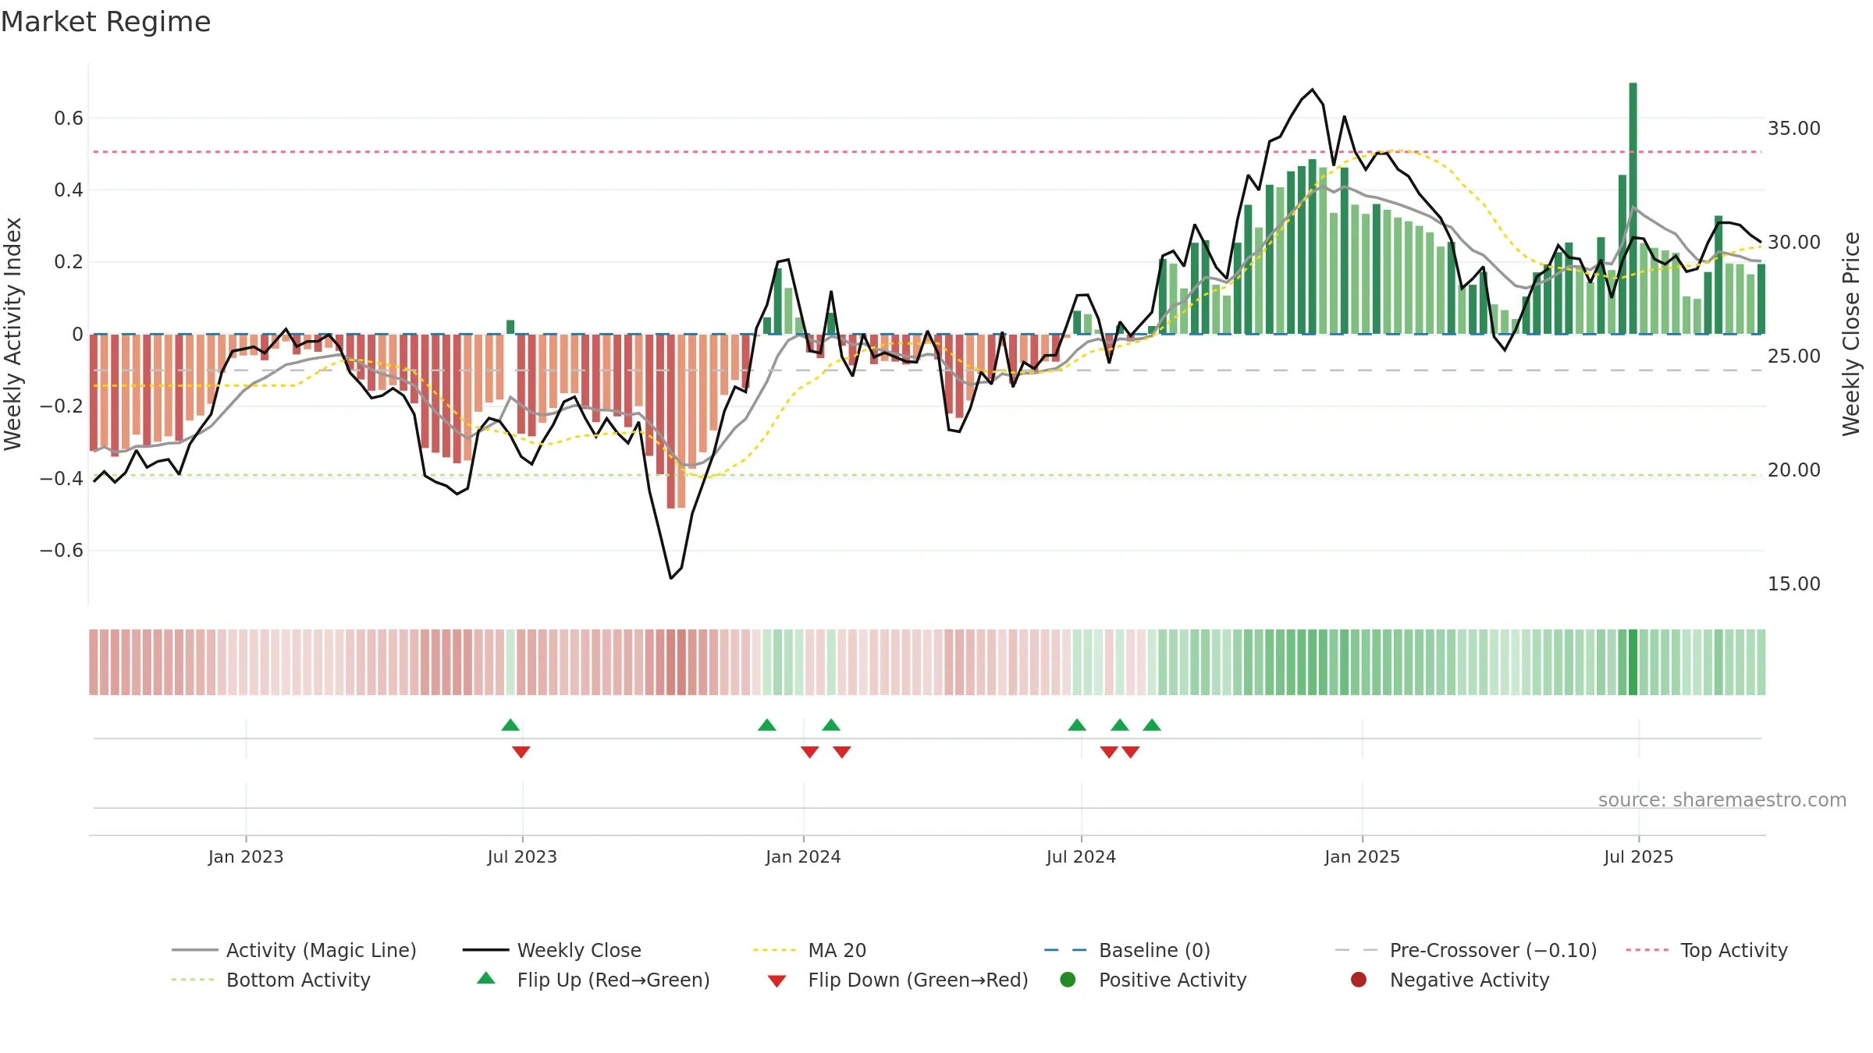
Task: Click the Jul 2025 x-axis label
Action: click(x=1639, y=856)
